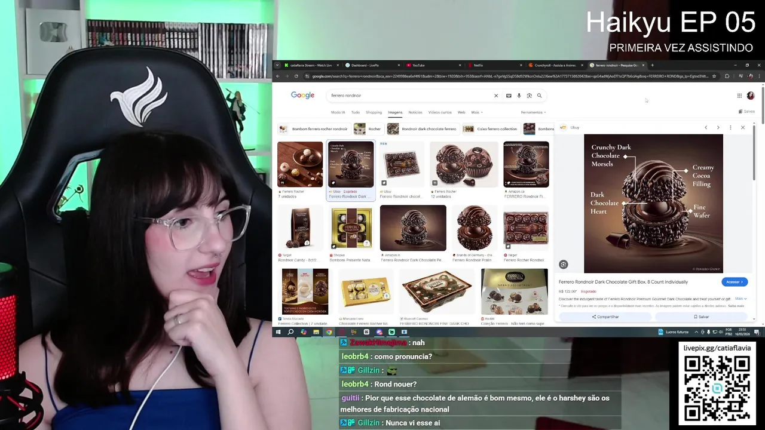Select Caixa ferrero collection chip
This screenshot has width=765, height=430.
tap(490, 129)
